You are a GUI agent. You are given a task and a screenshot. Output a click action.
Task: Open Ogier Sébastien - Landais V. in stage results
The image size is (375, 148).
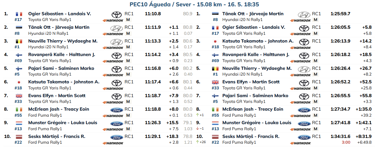pyautogui.click(x=60, y=14)
